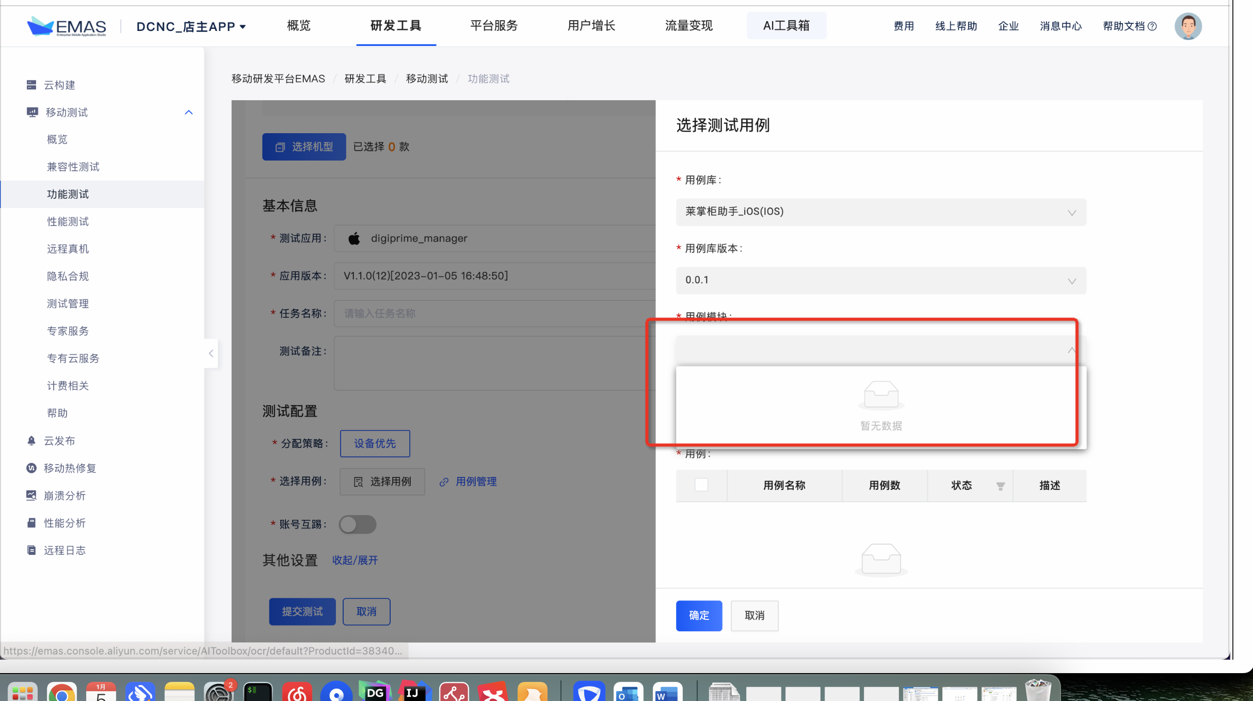Click the help question-mark icon by 帮助文档

(x=1152, y=26)
